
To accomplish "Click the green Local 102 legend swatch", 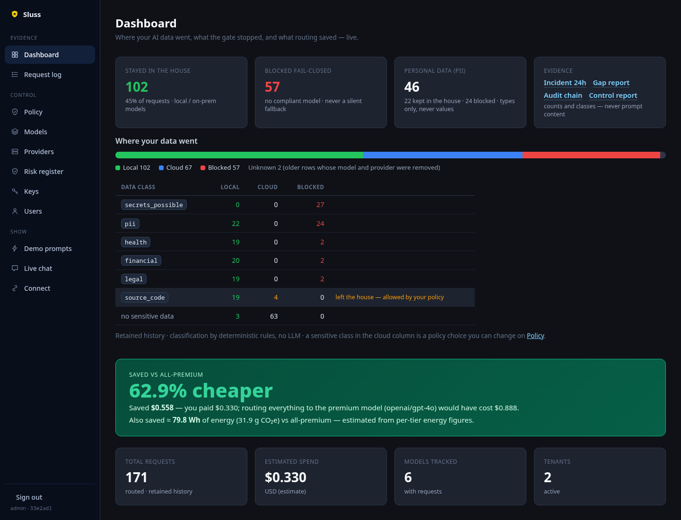I will [x=118, y=168].
